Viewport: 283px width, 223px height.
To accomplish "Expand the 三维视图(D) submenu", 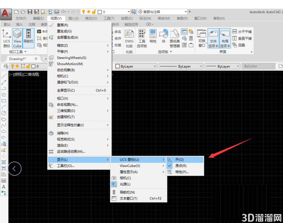I will (x=79, y=111).
